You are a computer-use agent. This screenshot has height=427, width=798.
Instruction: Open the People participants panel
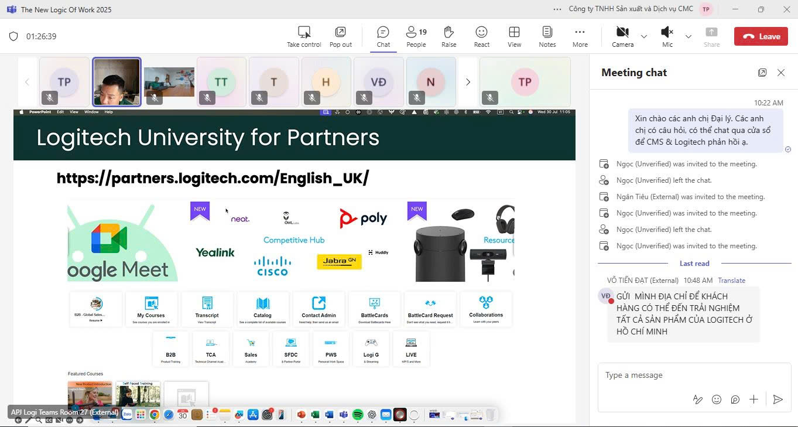coord(416,36)
